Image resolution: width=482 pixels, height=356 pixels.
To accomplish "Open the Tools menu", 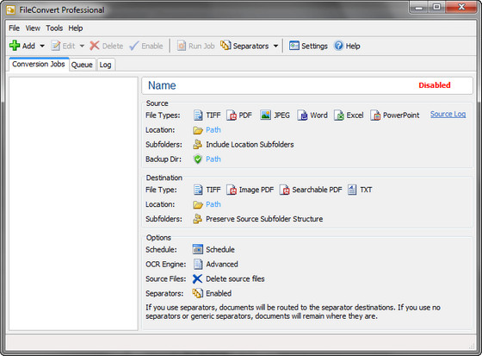I will 54,28.
